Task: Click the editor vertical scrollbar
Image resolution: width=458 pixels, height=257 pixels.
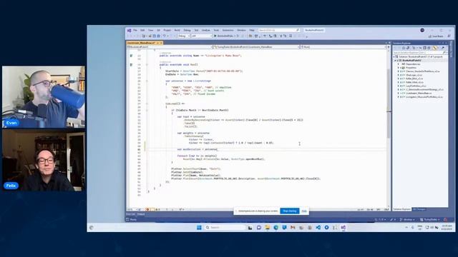Action: (389, 128)
